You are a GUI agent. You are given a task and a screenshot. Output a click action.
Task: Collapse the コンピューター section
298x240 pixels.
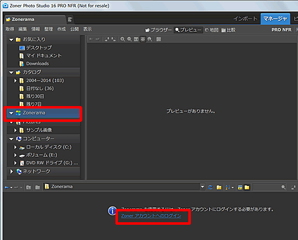pyautogui.click(x=11, y=139)
